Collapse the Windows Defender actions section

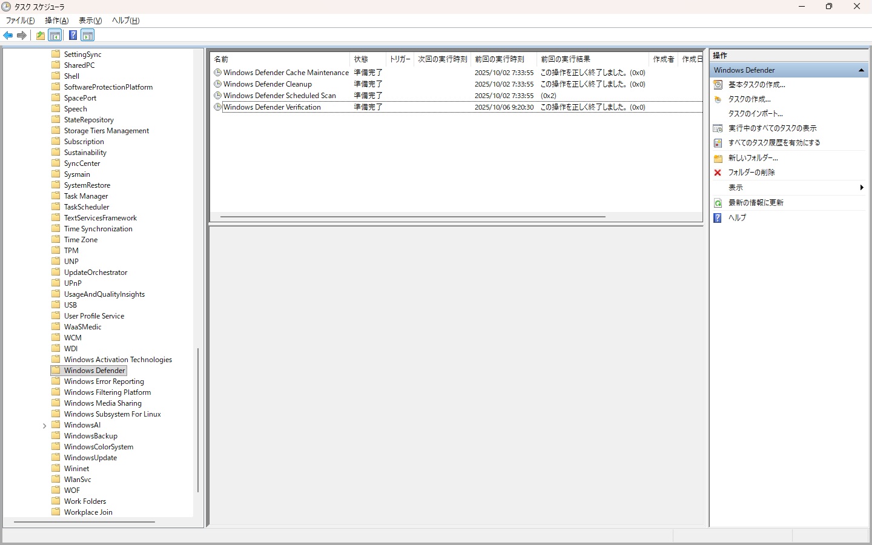[861, 70]
